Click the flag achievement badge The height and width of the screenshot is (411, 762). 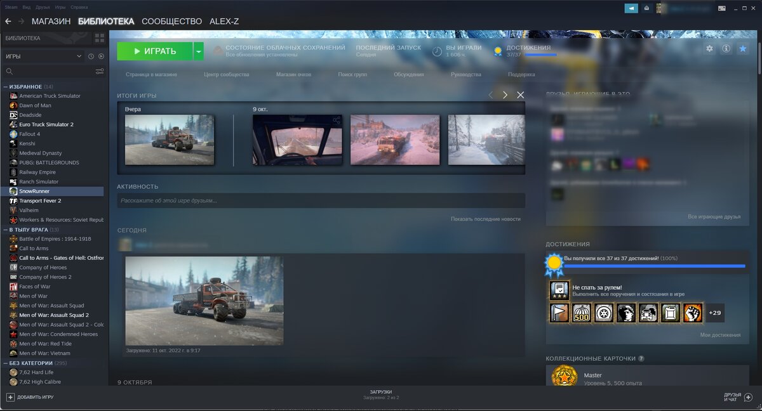coord(559,313)
